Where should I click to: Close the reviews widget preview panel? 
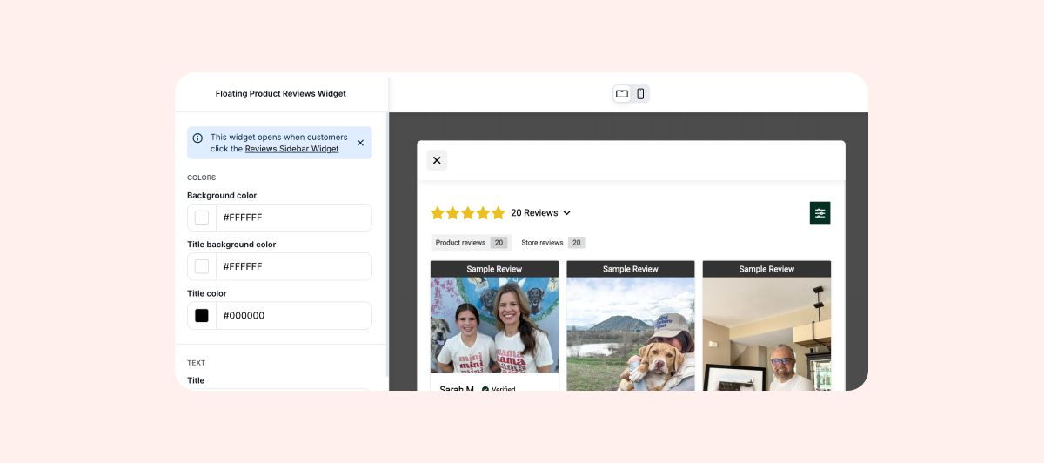pyautogui.click(x=437, y=160)
